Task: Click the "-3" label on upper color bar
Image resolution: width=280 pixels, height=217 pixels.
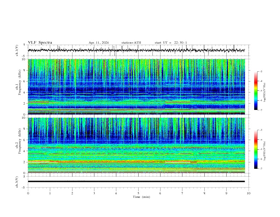Action: (x=261, y=71)
